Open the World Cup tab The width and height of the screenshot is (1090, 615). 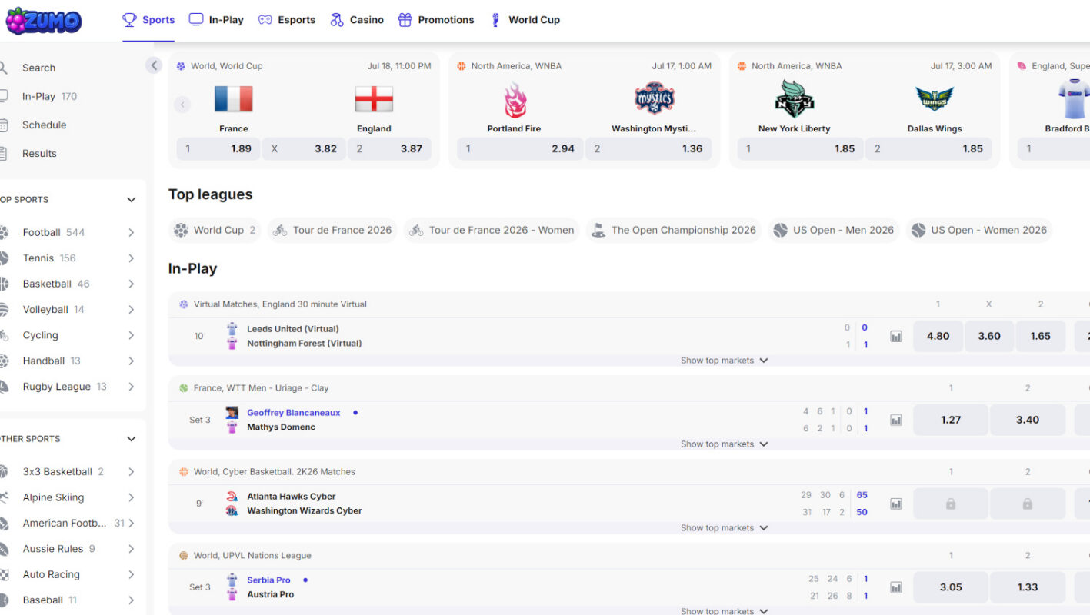click(x=525, y=20)
